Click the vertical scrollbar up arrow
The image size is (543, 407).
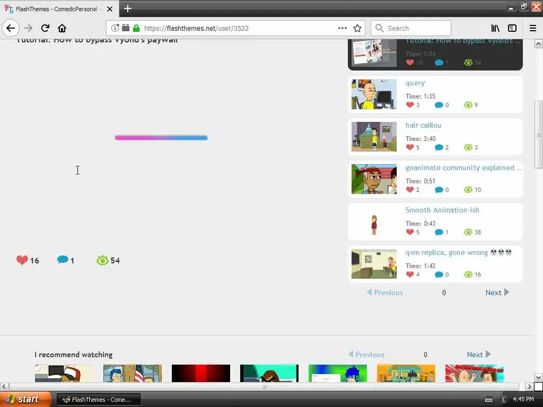539,43
